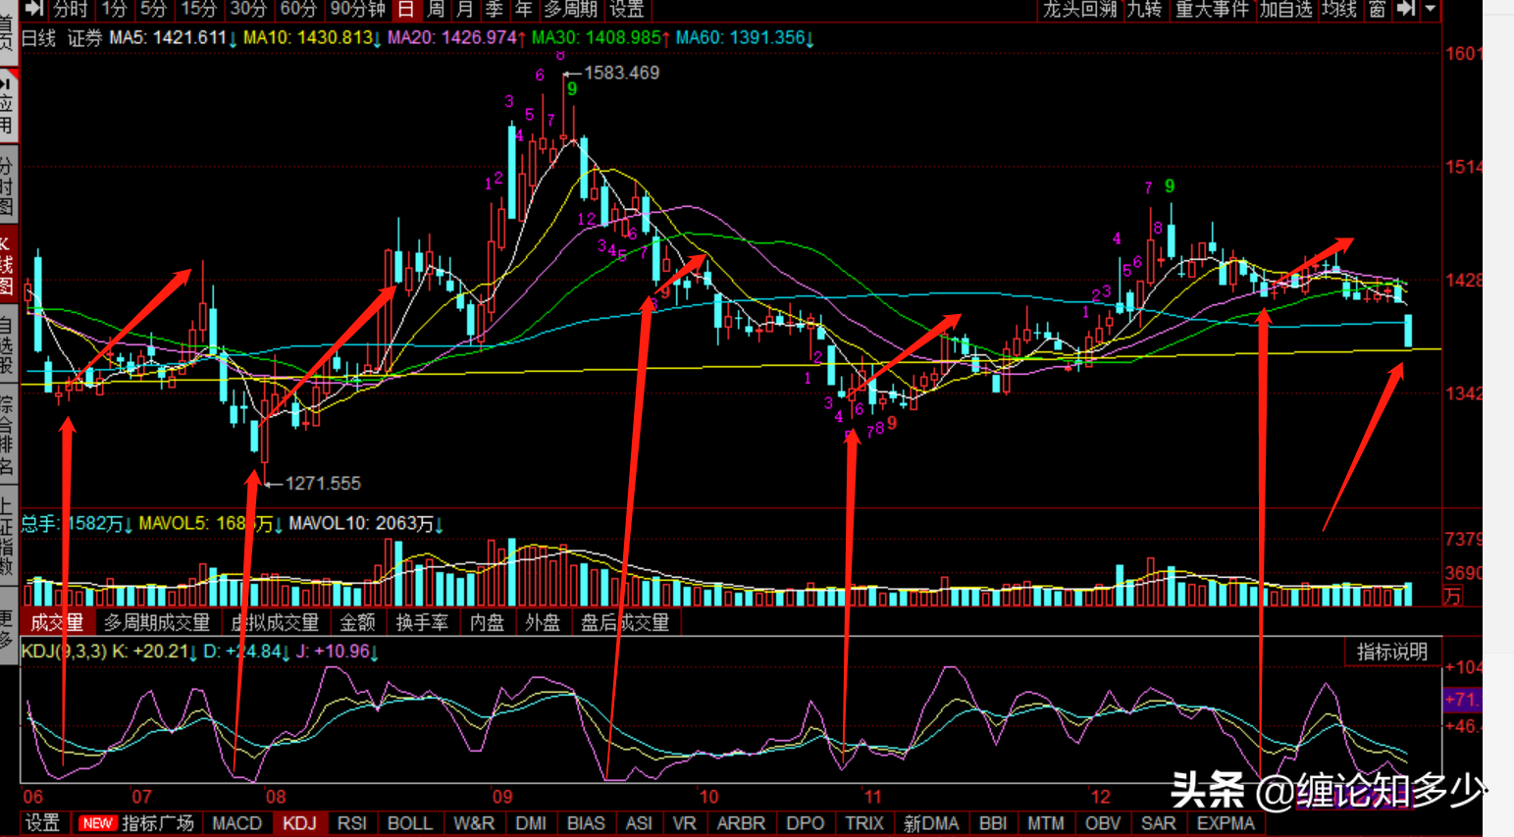Select the 15分 period

[x=198, y=9]
